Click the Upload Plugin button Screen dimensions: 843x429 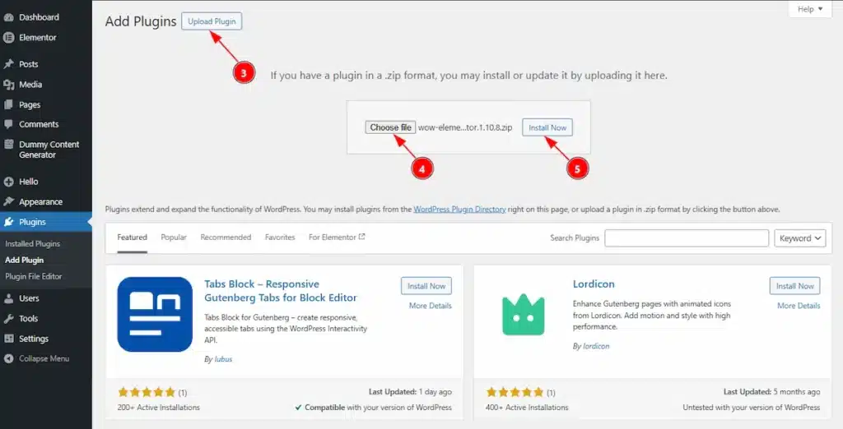[x=212, y=21]
